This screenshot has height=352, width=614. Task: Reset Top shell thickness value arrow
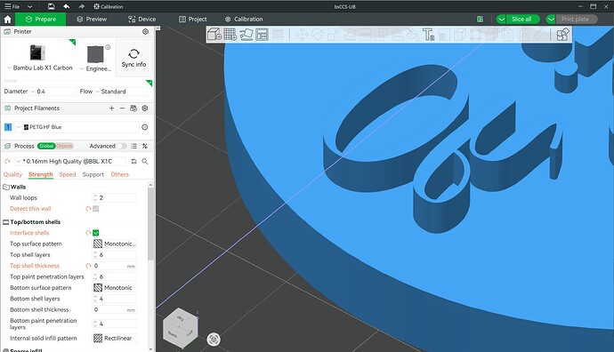88,266
